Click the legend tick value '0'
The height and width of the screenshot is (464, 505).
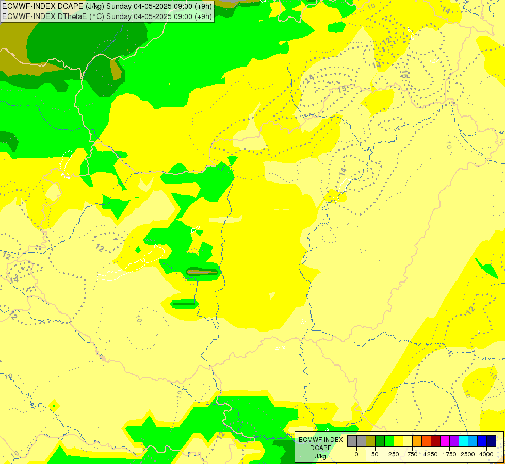(356, 454)
